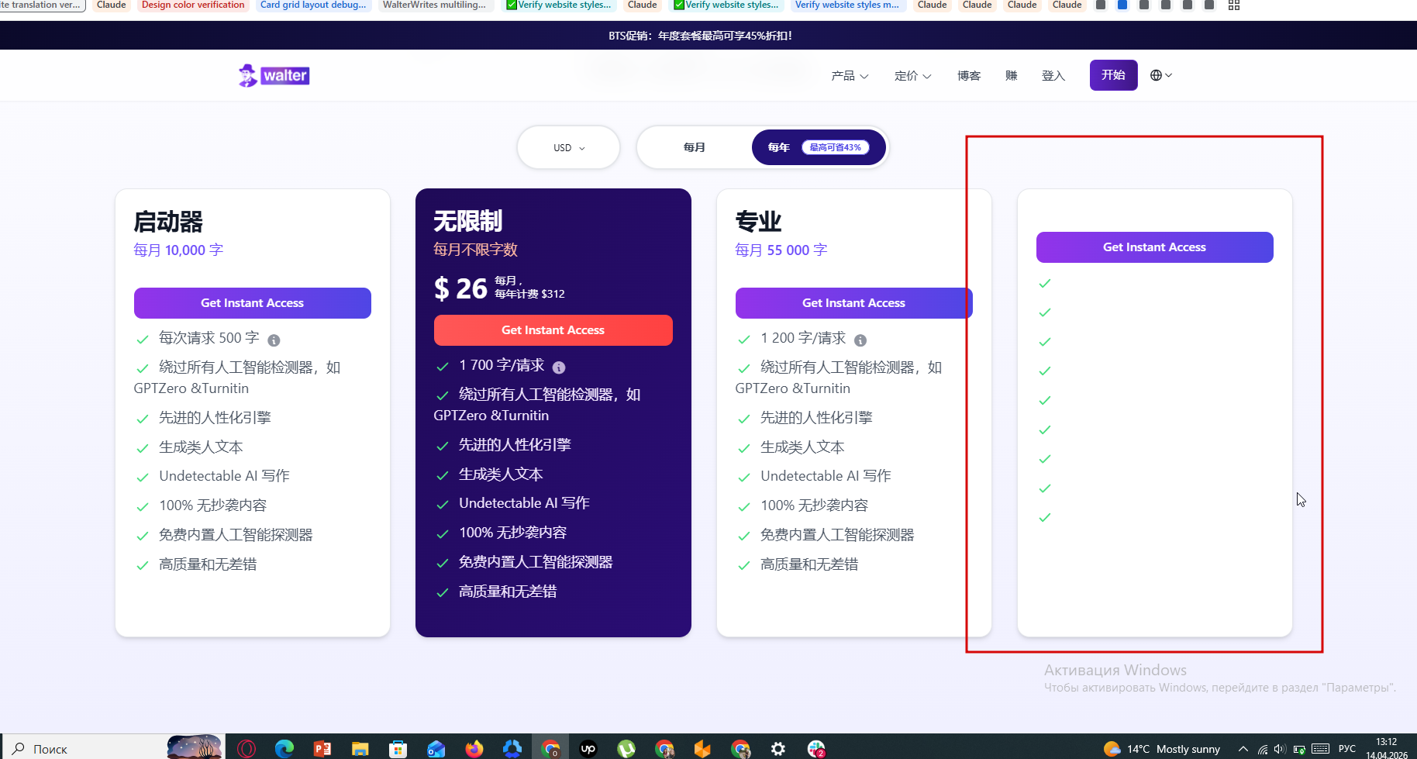This screenshot has width=1417, height=759.
Task: Click 100% 无抄袭内容 in the 专业 plan
Action: click(814, 505)
